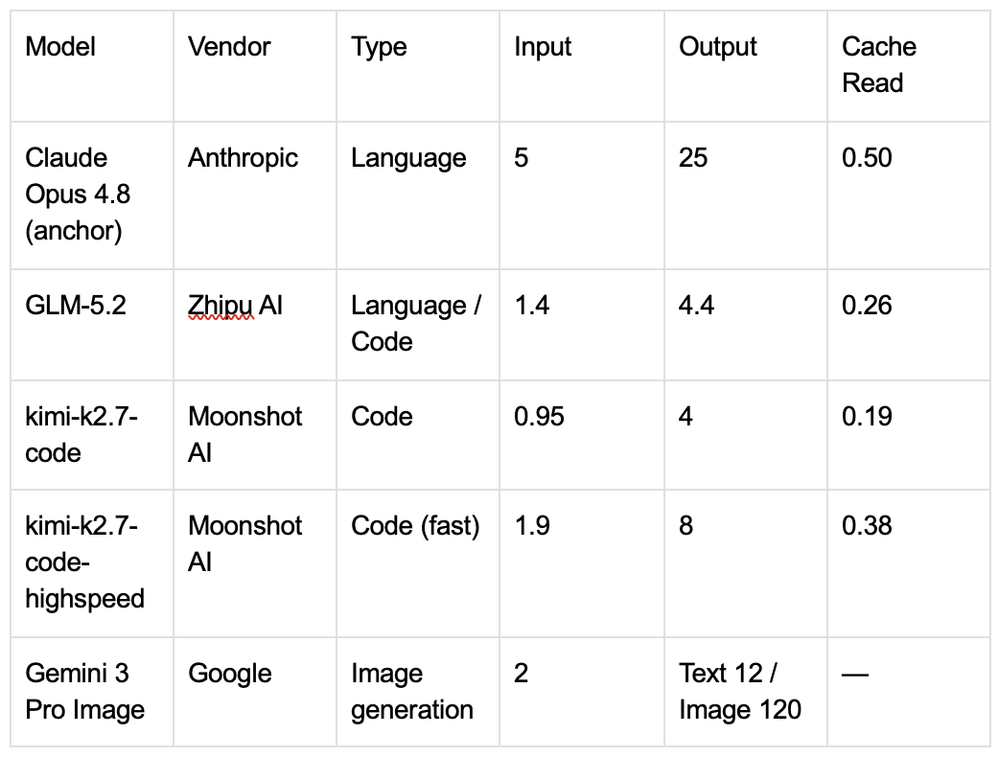This screenshot has height=757, width=999.
Task: Select the Vendor header cell
Action: pos(255,65)
